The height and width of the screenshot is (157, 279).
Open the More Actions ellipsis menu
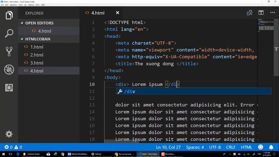tap(272, 13)
